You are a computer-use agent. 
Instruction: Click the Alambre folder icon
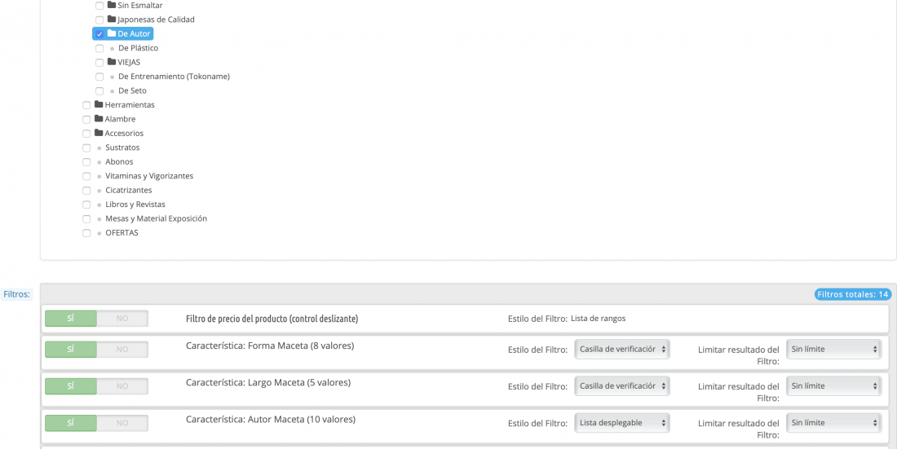click(x=99, y=118)
